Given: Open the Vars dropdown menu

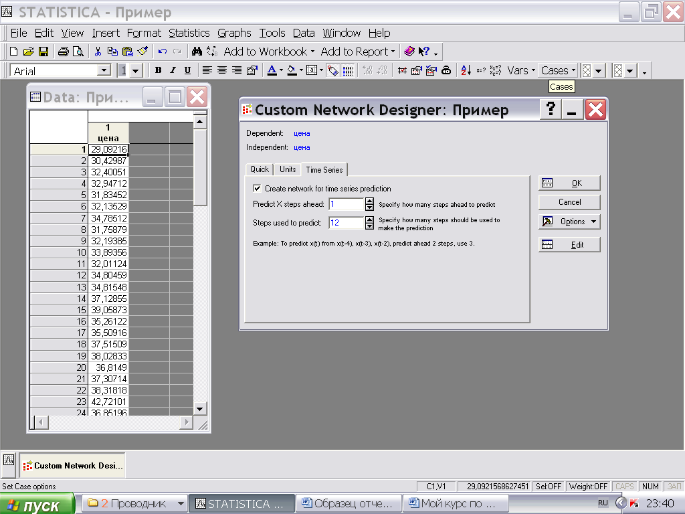Looking at the screenshot, I should (521, 70).
